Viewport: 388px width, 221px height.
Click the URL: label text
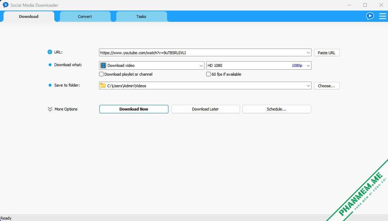click(x=58, y=52)
